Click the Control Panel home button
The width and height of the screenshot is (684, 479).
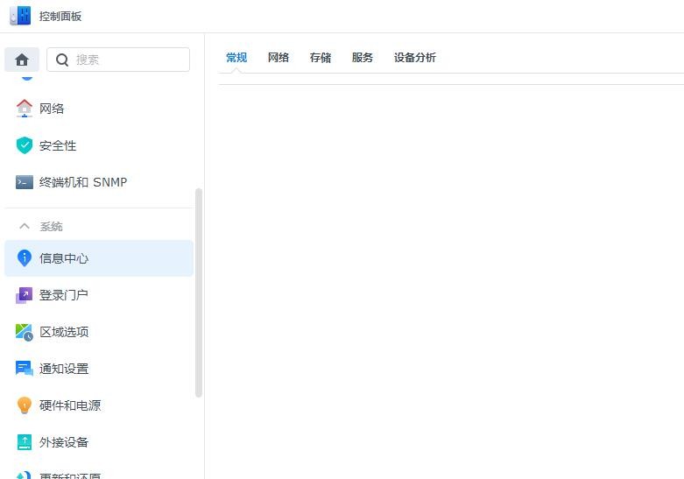22,60
